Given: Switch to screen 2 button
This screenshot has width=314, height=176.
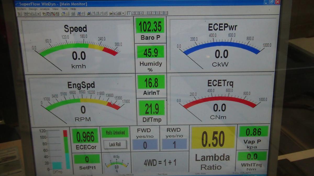Looking at the screenshot, I should click(133, 13).
